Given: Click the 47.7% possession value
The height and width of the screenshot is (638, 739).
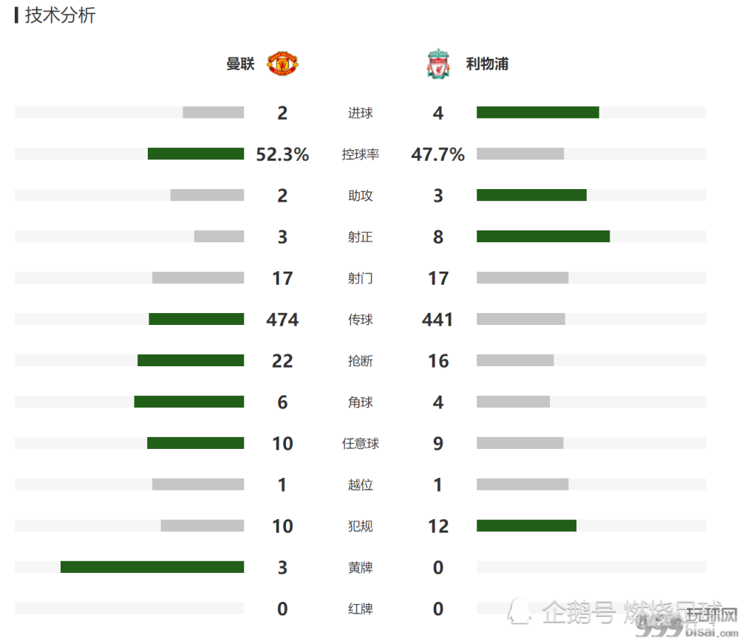Looking at the screenshot, I should 437,154.
